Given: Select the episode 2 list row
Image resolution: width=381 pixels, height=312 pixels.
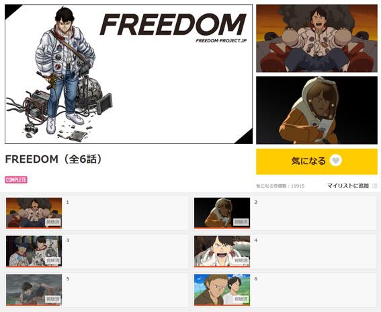Looking at the screenshot, I should pyautogui.click(x=285, y=213).
